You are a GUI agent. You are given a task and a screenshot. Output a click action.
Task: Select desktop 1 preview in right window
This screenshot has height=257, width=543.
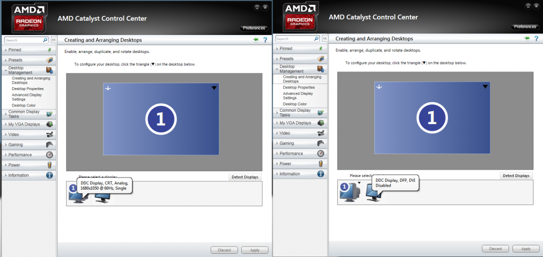(432, 118)
